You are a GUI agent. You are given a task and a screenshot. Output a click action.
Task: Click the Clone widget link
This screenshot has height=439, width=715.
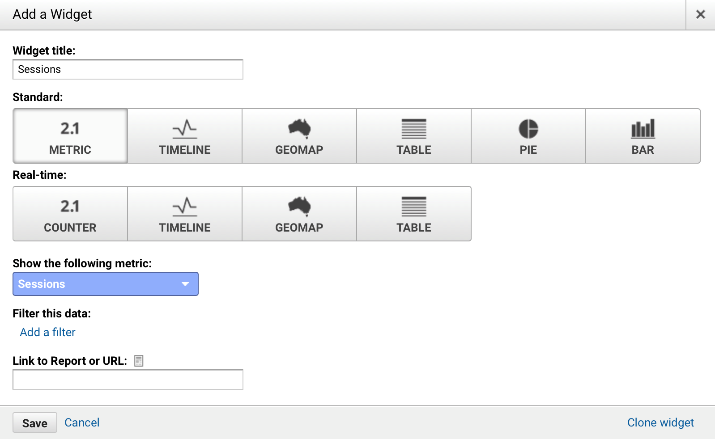tap(660, 422)
